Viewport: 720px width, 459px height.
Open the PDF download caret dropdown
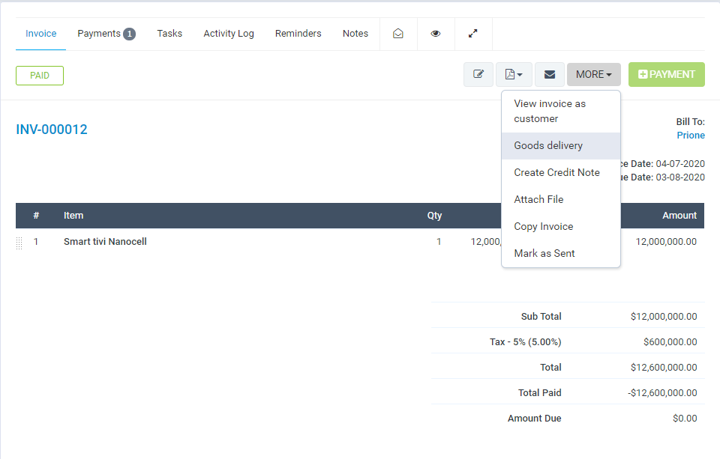pos(519,74)
